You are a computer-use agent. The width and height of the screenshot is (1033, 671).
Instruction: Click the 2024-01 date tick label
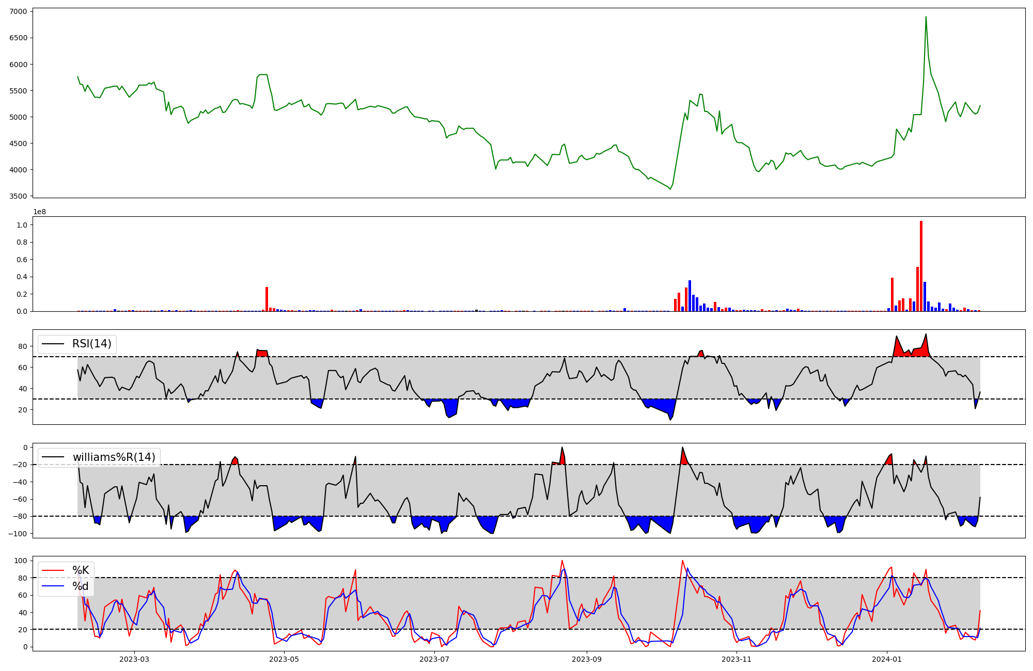tap(887, 659)
